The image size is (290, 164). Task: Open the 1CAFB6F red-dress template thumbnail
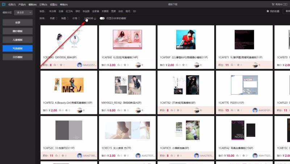pos(186,40)
